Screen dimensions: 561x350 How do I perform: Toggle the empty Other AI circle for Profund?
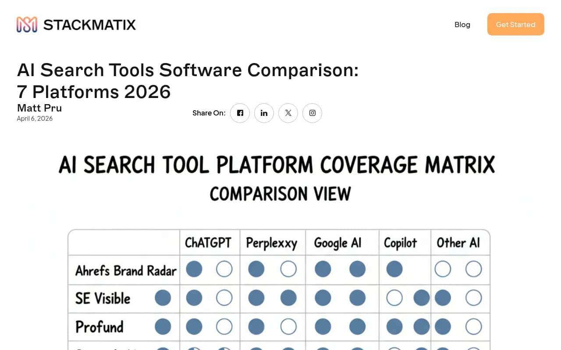(x=473, y=326)
